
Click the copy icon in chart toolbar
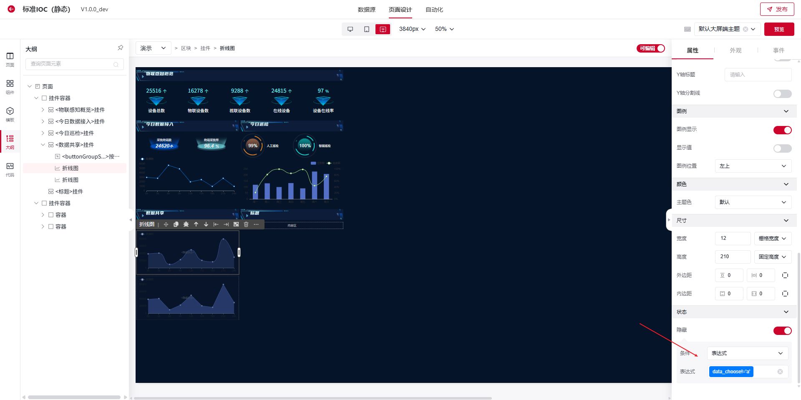click(176, 224)
